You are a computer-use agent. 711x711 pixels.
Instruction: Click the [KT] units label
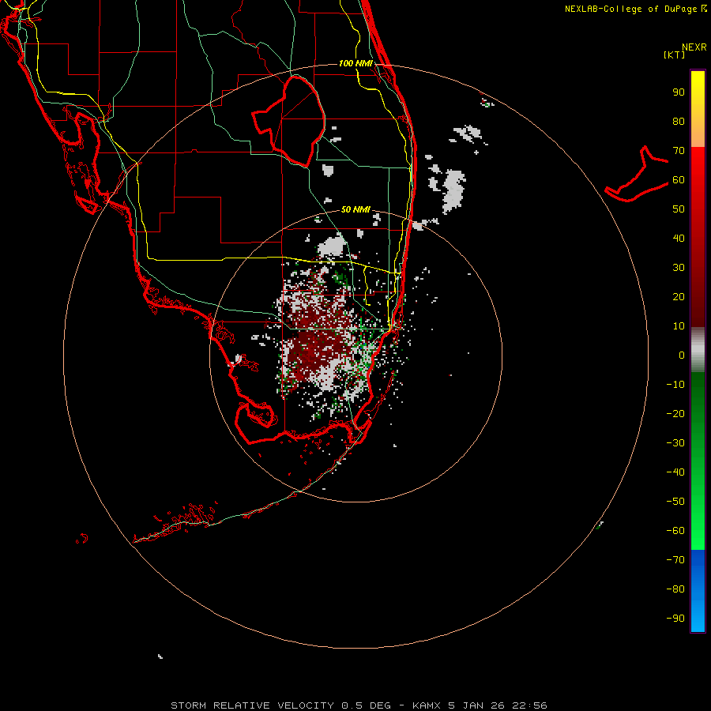tap(674, 55)
